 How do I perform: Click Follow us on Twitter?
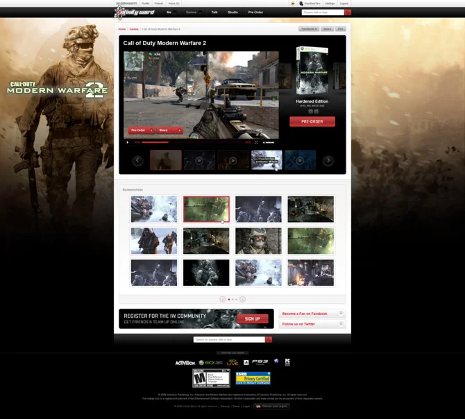[298, 324]
